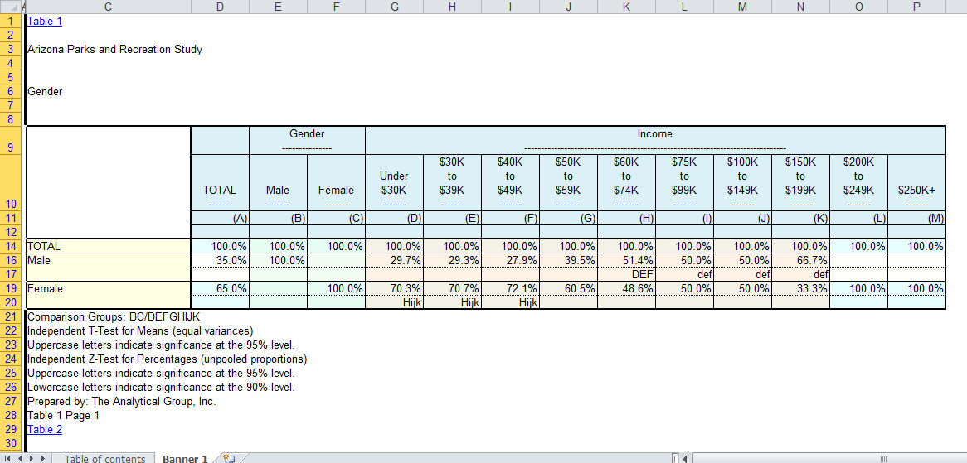Click the $250K+ income column heading cell

coord(916,190)
